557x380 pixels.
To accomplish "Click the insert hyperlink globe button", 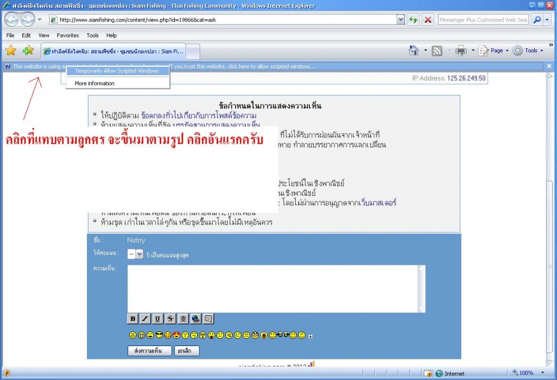I will tap(196, 319).
